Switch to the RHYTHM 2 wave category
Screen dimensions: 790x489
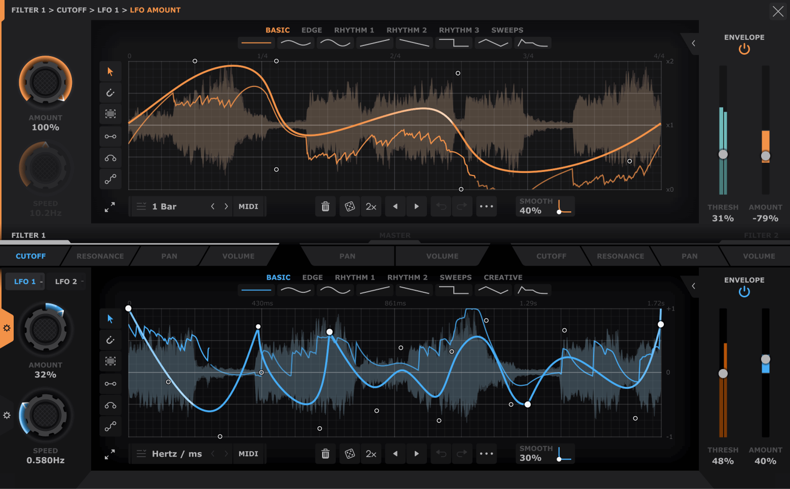407,30
